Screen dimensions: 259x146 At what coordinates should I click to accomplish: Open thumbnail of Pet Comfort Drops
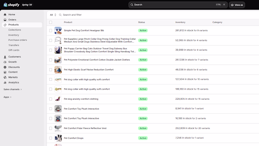[58, 138]
